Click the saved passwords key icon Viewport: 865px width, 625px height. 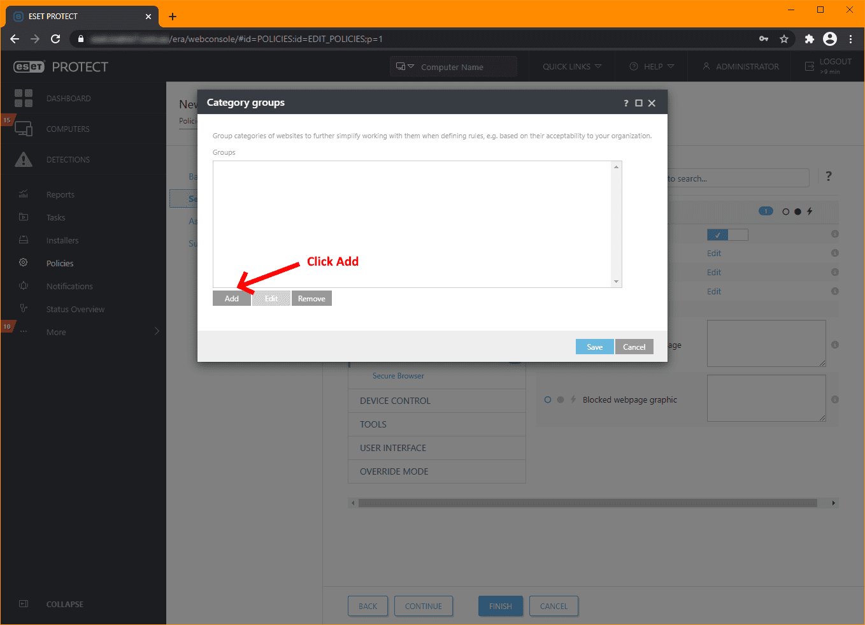[764, 39]
